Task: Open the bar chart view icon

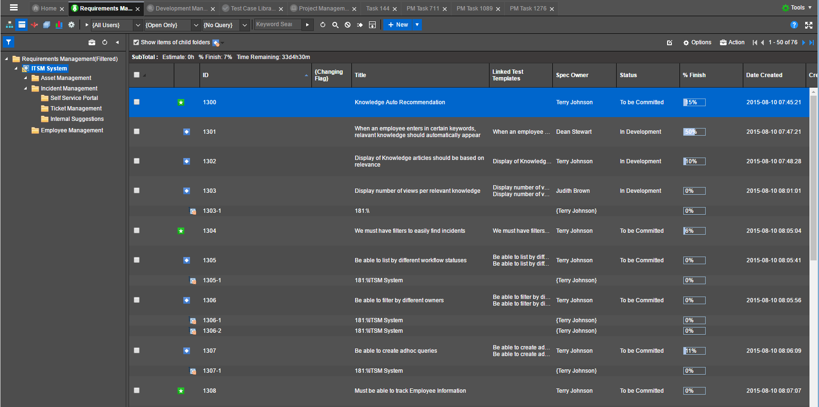Action: point(59,25)
